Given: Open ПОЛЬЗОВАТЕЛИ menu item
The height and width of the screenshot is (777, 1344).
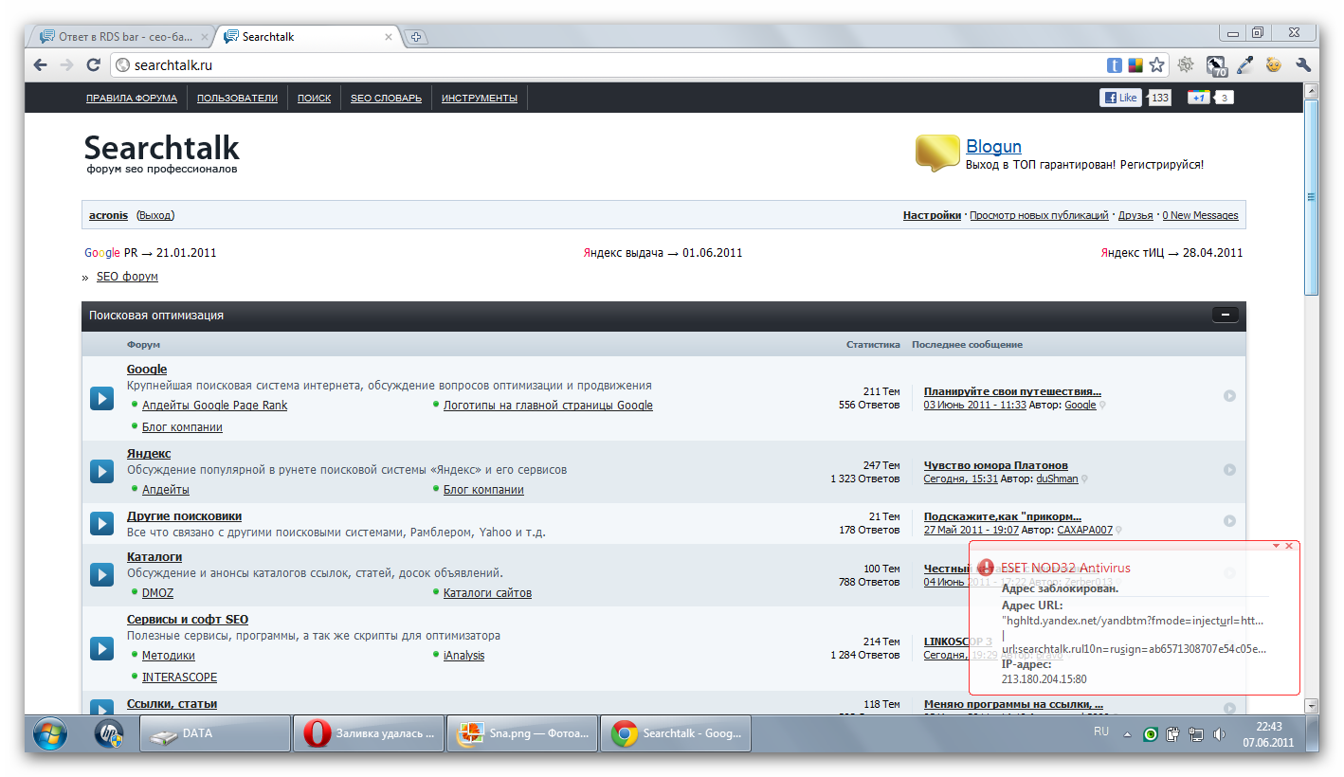Looking at the screenshot, I should coord(237,98).
